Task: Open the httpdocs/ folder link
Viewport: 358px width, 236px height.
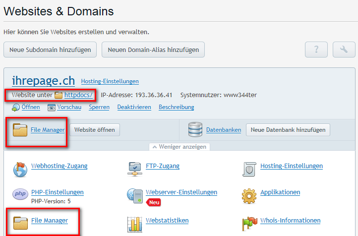Action: 78,95
